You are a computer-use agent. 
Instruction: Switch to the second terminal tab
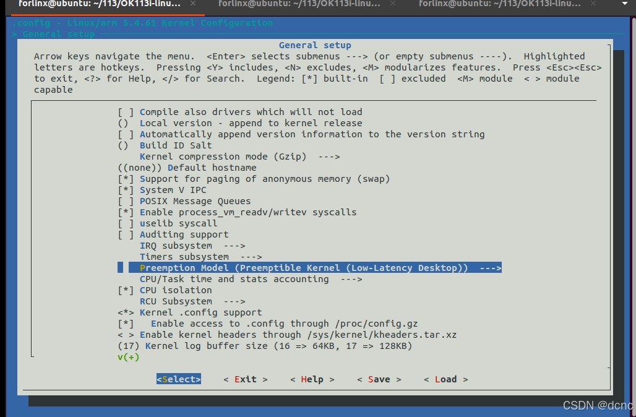click(299, 4)
